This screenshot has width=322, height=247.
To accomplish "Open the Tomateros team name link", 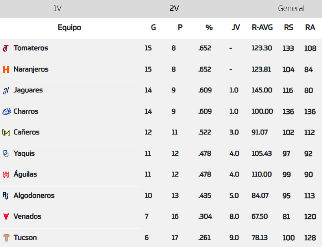I will (x=31, y=48).
